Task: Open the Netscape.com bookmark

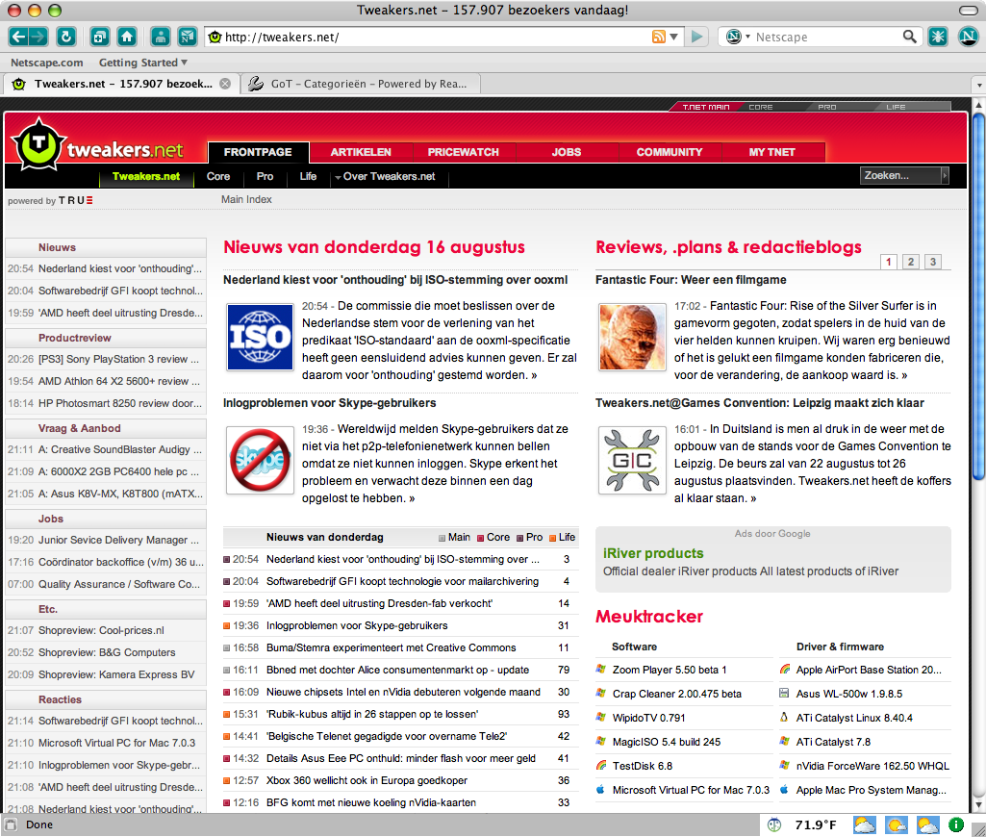Action: coord(46,63)
